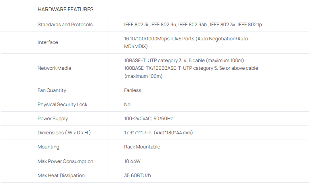309x186 pixels.
Task: Click the HARDWARE FEATURES heading
Action: pyautogui.click(x=65, y=9)
